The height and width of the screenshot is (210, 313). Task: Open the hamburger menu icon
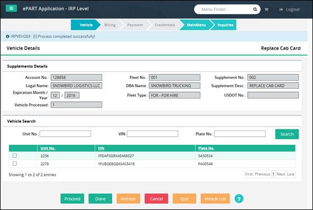pos(11,9)
